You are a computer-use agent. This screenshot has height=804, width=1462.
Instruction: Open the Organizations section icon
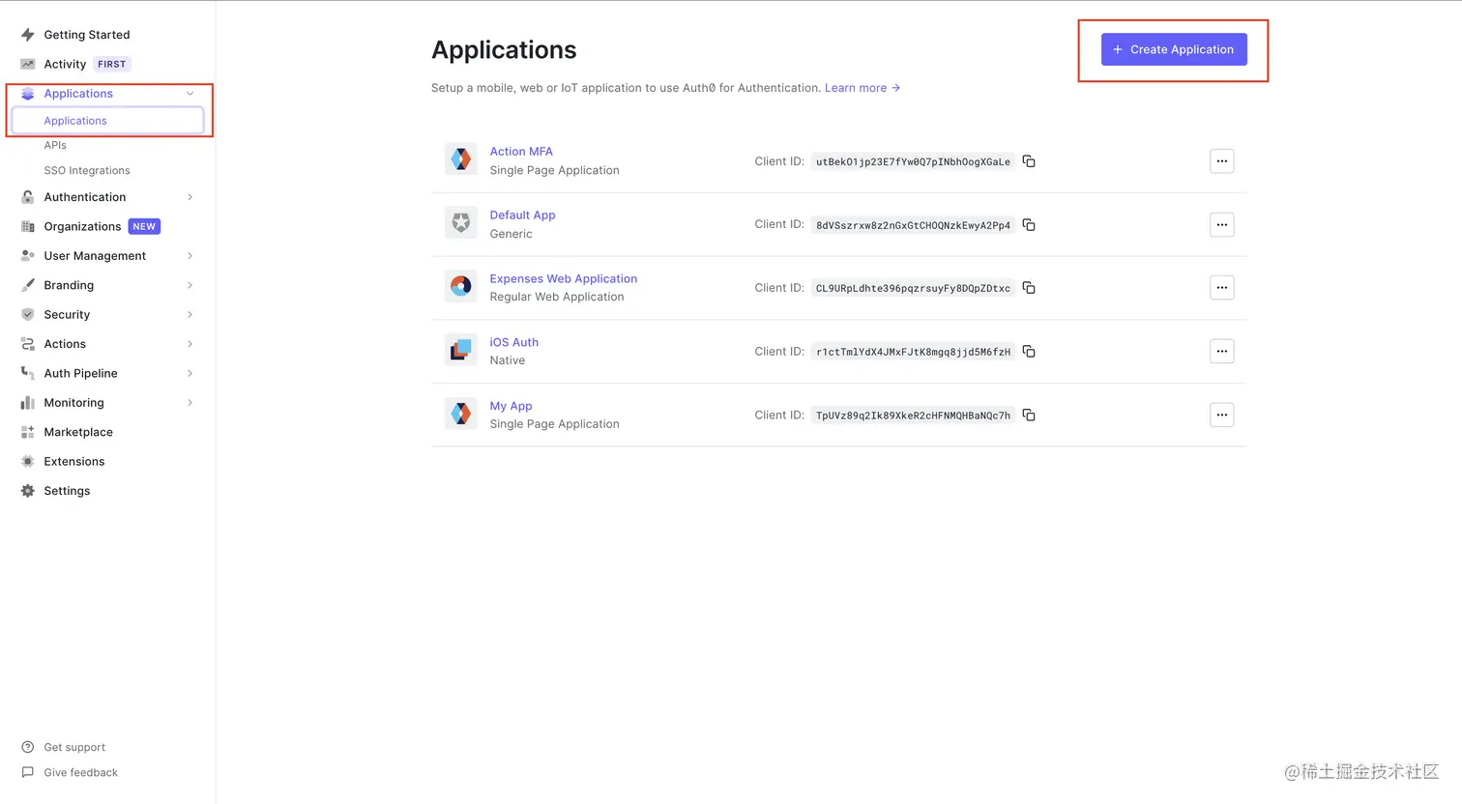(28, 226)
